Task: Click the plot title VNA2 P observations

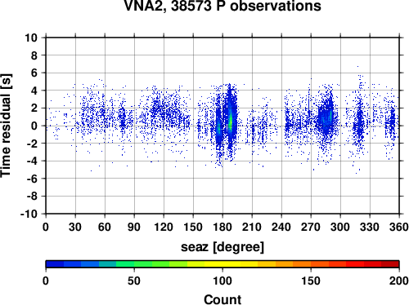Action: 222,6
